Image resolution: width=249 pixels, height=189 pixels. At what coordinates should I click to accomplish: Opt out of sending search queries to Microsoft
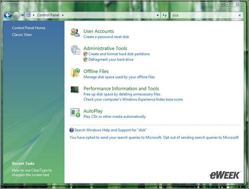pyautogui.click(x=201, y=137)
